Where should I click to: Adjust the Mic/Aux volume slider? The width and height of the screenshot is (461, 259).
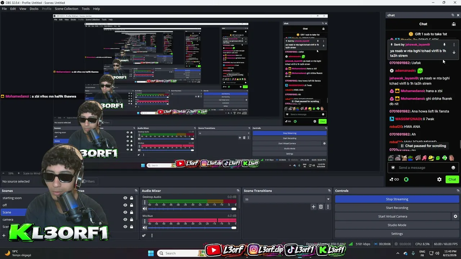tap(191, 228)
